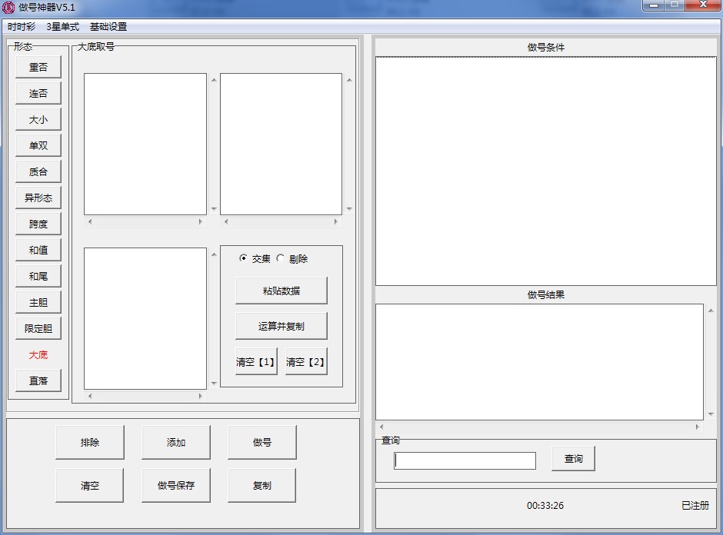
Task: Select the 交集 radio button
Action: (x=244, y=259)
